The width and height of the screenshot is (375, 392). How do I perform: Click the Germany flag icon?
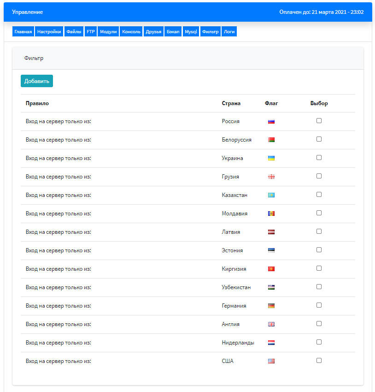(271, 306)
